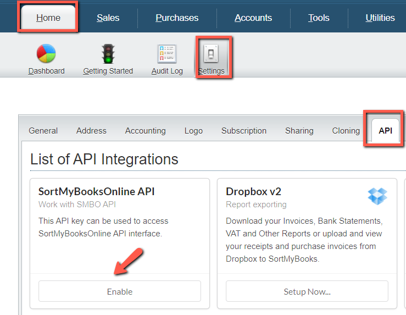Open the Accounts menu
This screenshot has height=315, width=406.
coord(253,18)
